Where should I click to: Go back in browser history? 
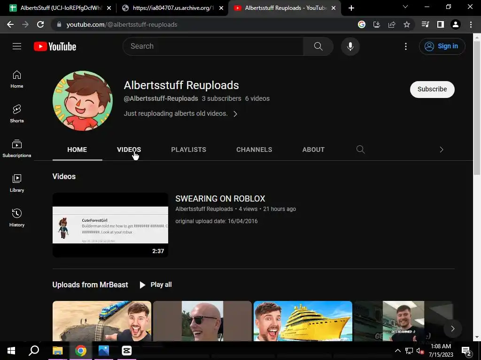point(10,24)
